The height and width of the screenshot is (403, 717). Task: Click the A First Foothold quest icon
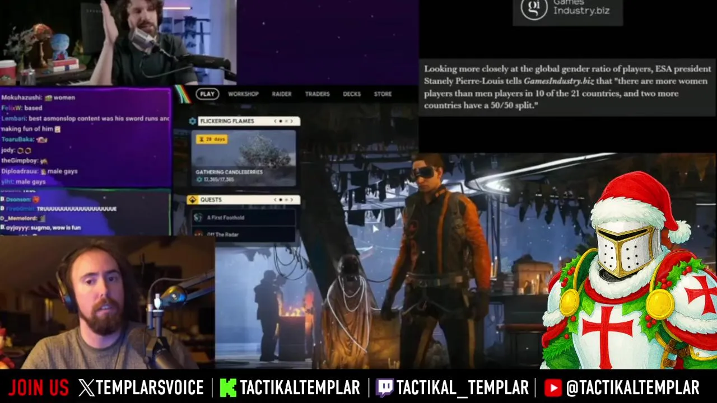198,218
